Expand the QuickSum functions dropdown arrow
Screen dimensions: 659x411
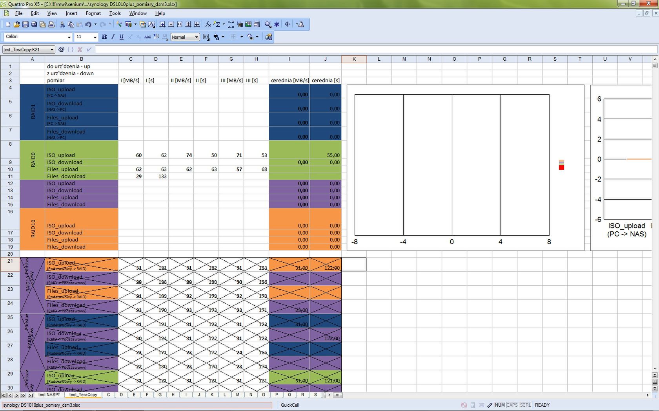click(224, 24)
